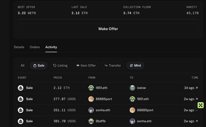The width and height of the screenshot is (206, 127).
Task: Click the TIME column header
Action: tap(195, 78)
